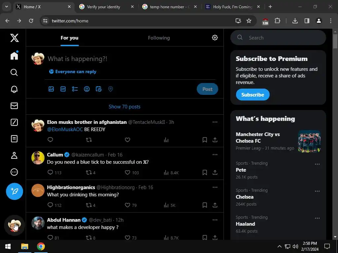Open timeline settings gear icon
Viewport: 338px width, 253px height.
coord(215,38)
